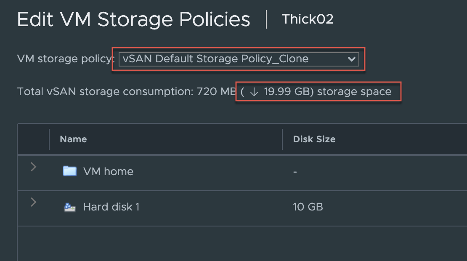Click the Thick02 VM name in title

[x=308, y=19]
